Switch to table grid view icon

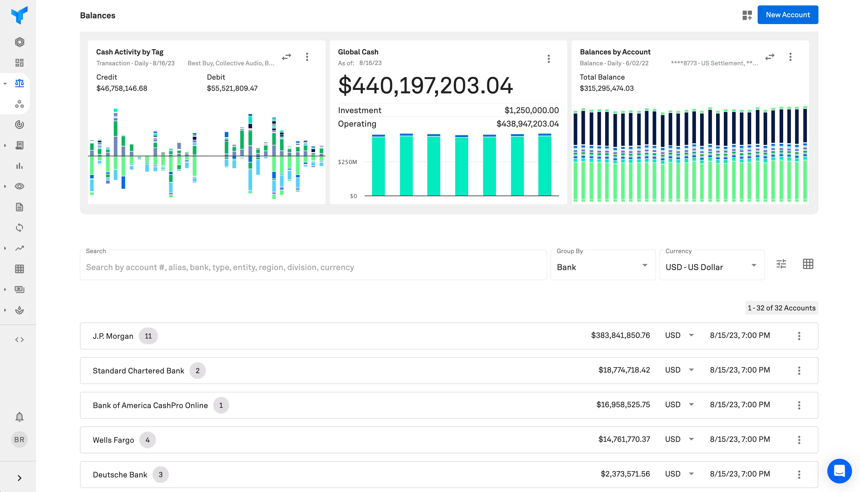click(x=808, y=264)
